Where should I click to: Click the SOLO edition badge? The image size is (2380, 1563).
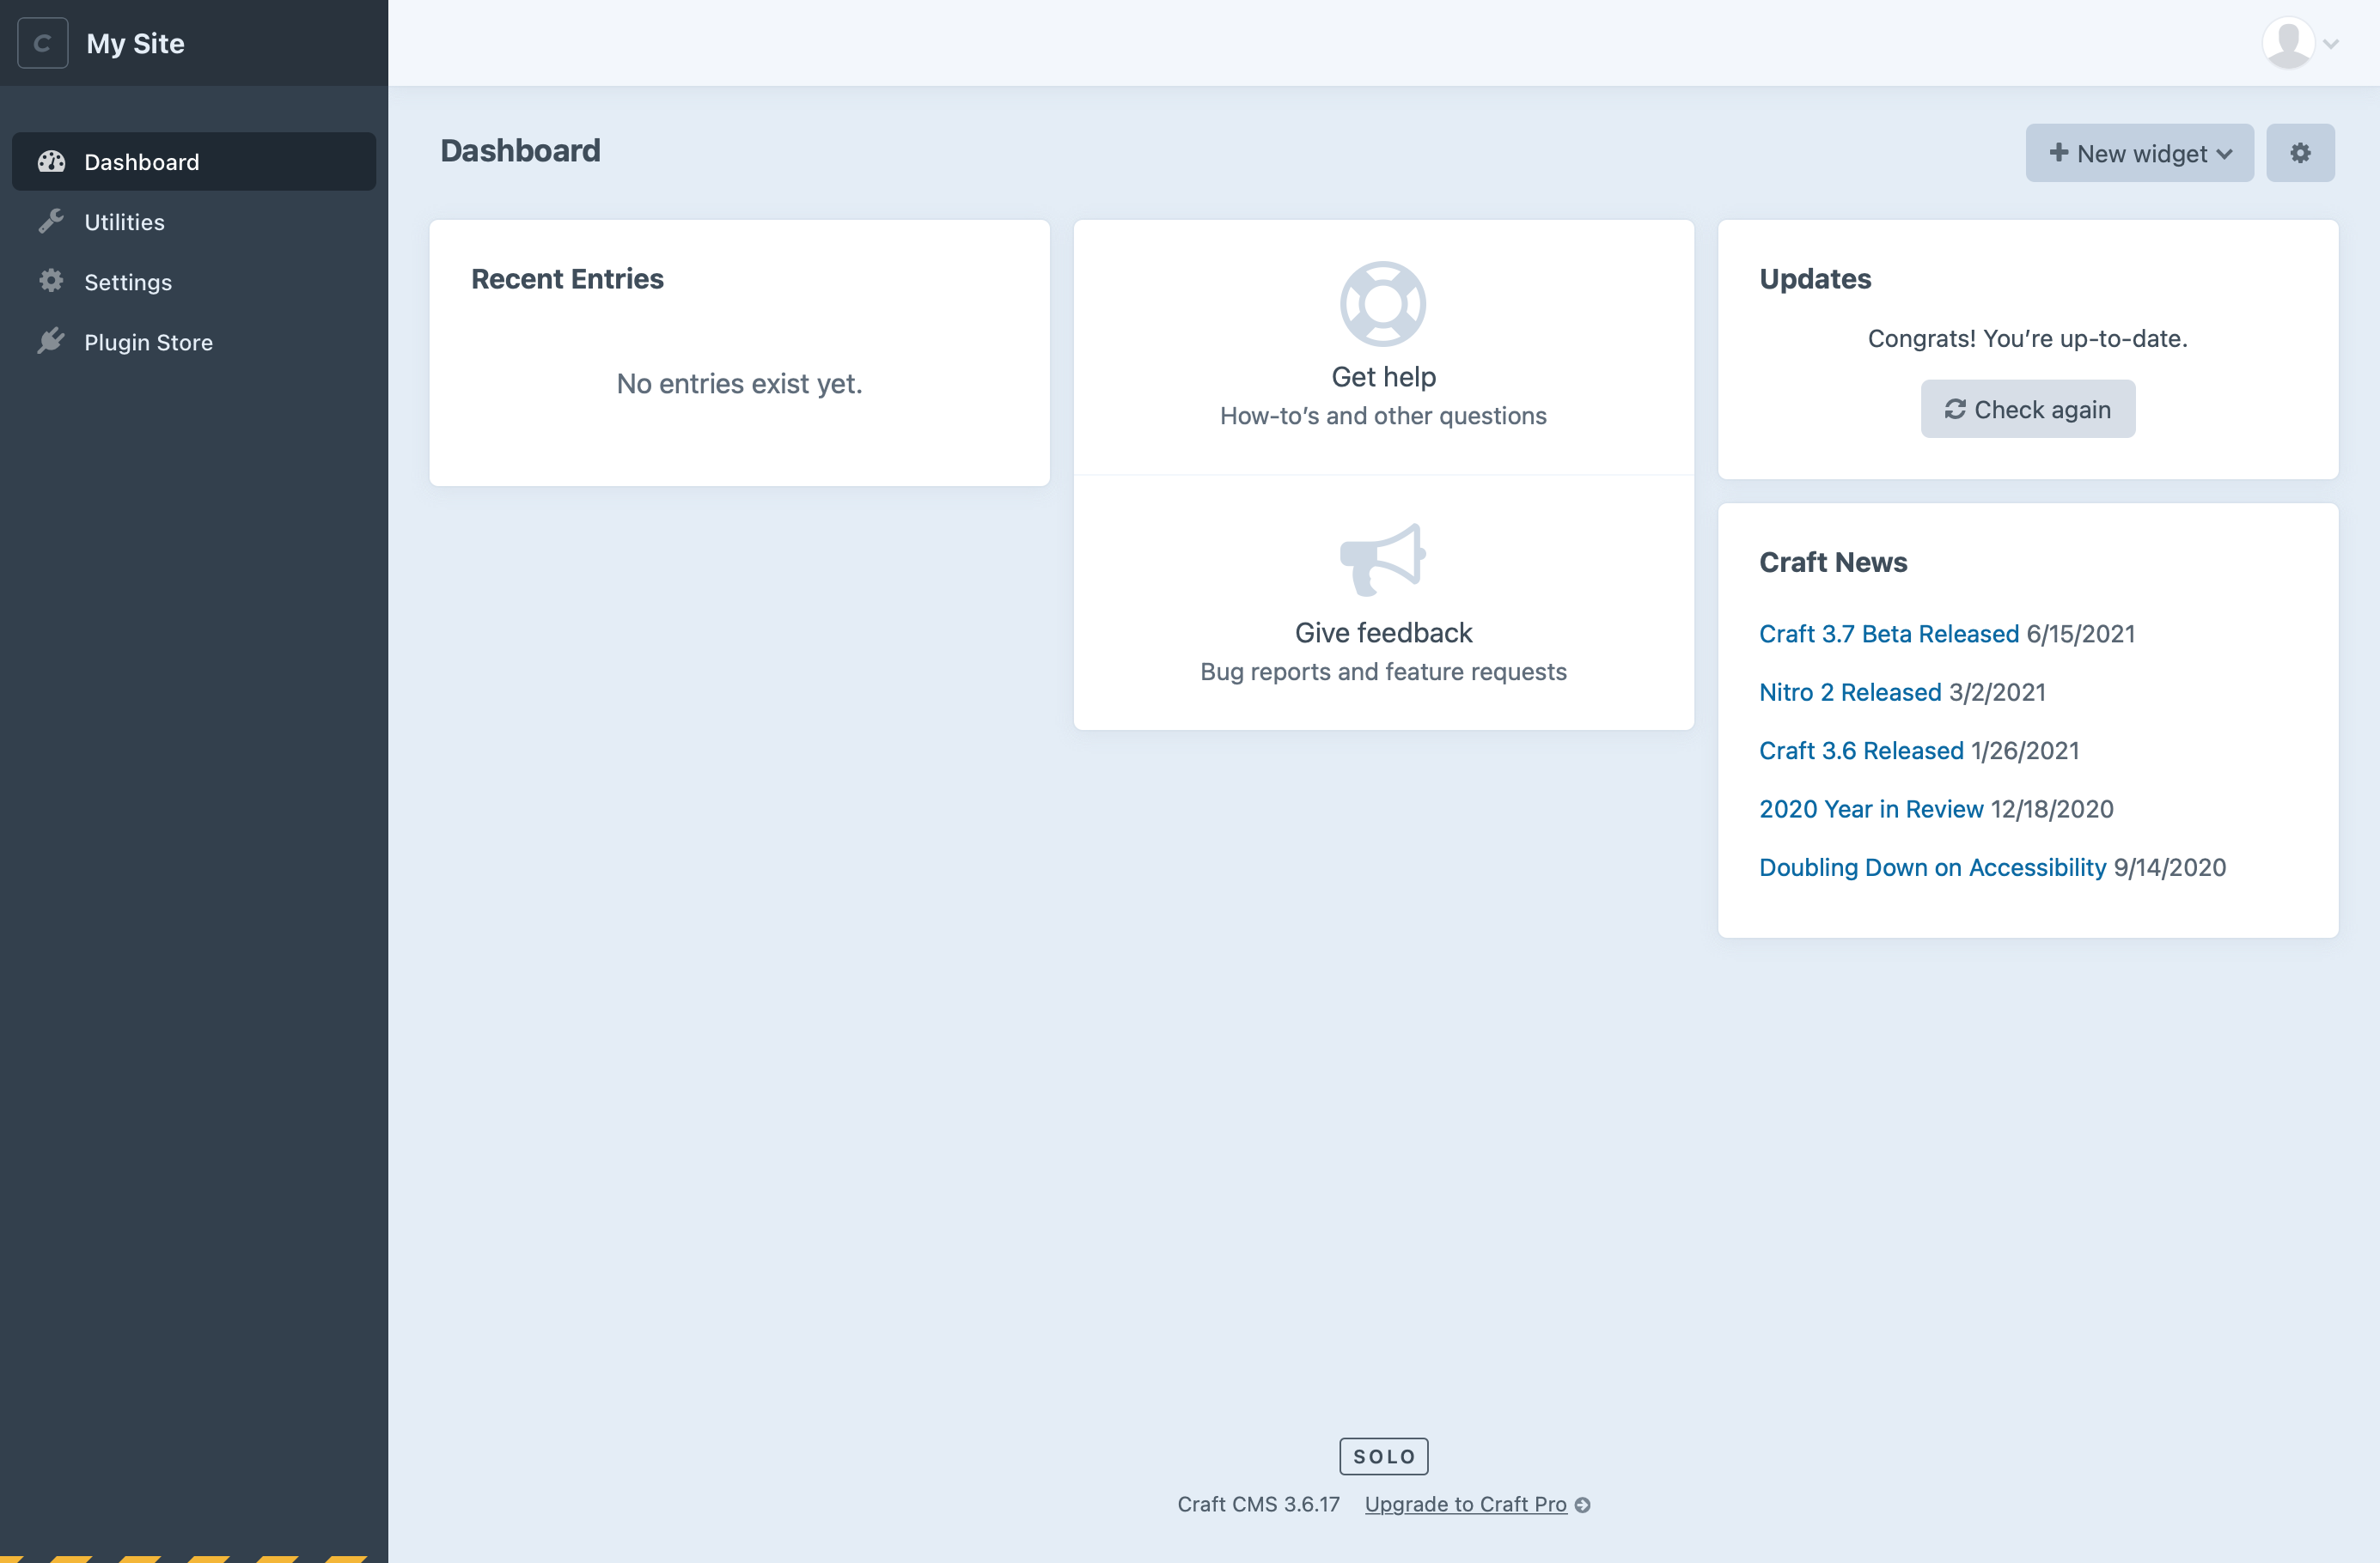[1383, 1456]
